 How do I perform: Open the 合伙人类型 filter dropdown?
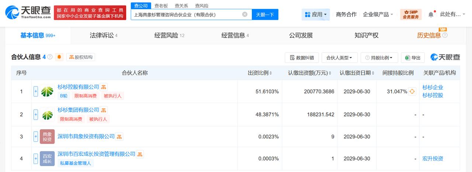(340, 58)
